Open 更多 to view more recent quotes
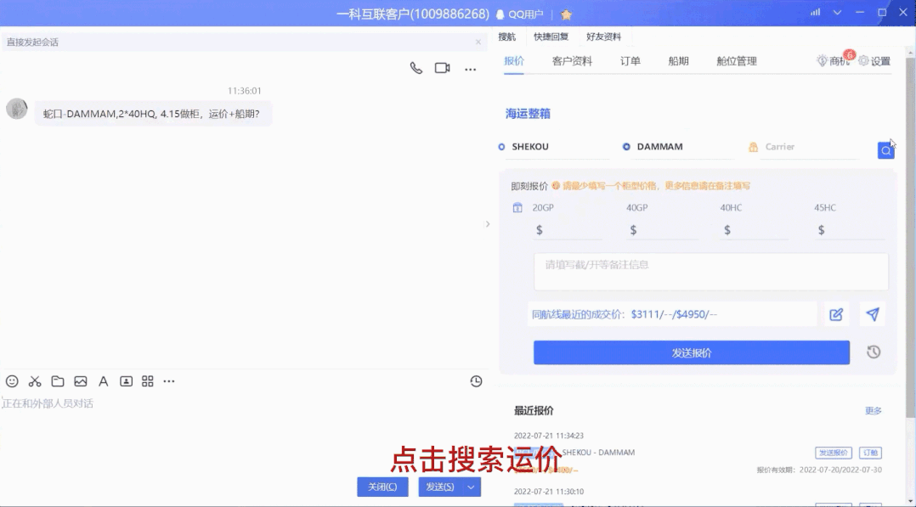This screenshot has height=507, width=916. tap(874, 410)
